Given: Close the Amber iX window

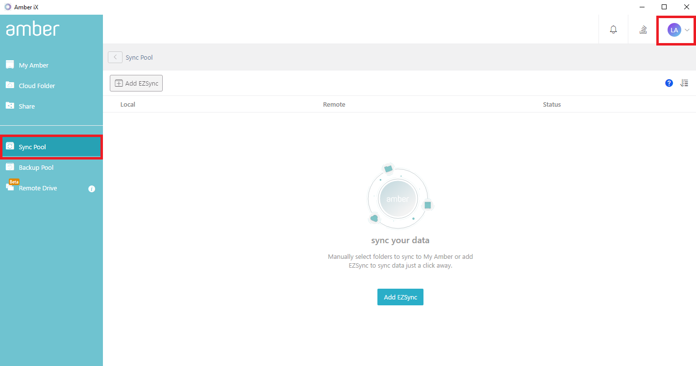Looking at the screenshot, I should (x=686, y=7).
